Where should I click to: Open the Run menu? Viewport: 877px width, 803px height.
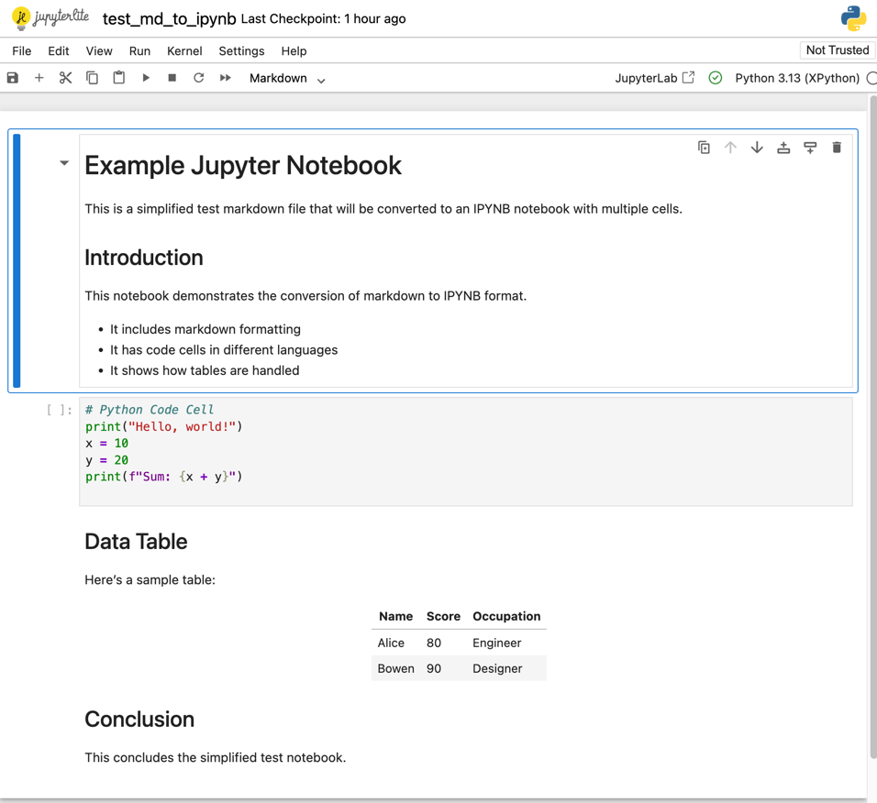139,50
